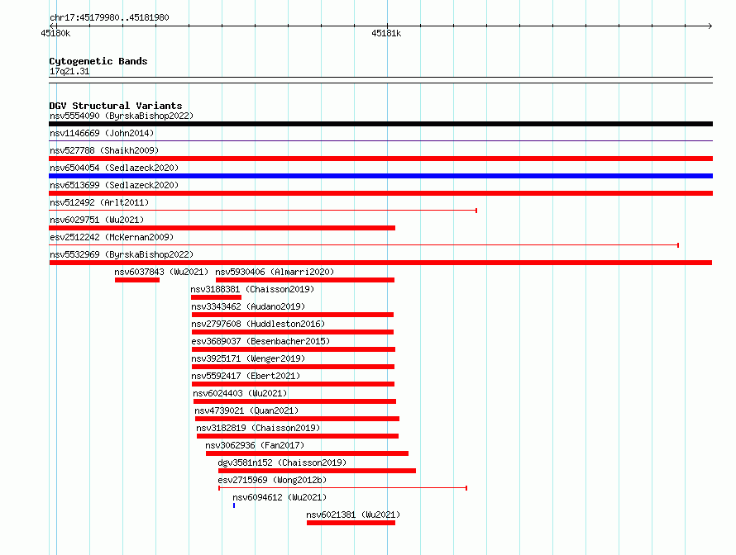The width and height of the screenshot is (736, 555).
Task: Click the nsv2797608 (Huddleston2016) label
Action: tap(258, 324)
